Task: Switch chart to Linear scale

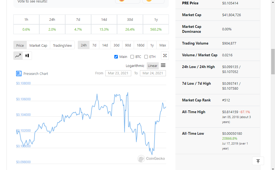Action: pyautogui.click(x=153, y=66)
